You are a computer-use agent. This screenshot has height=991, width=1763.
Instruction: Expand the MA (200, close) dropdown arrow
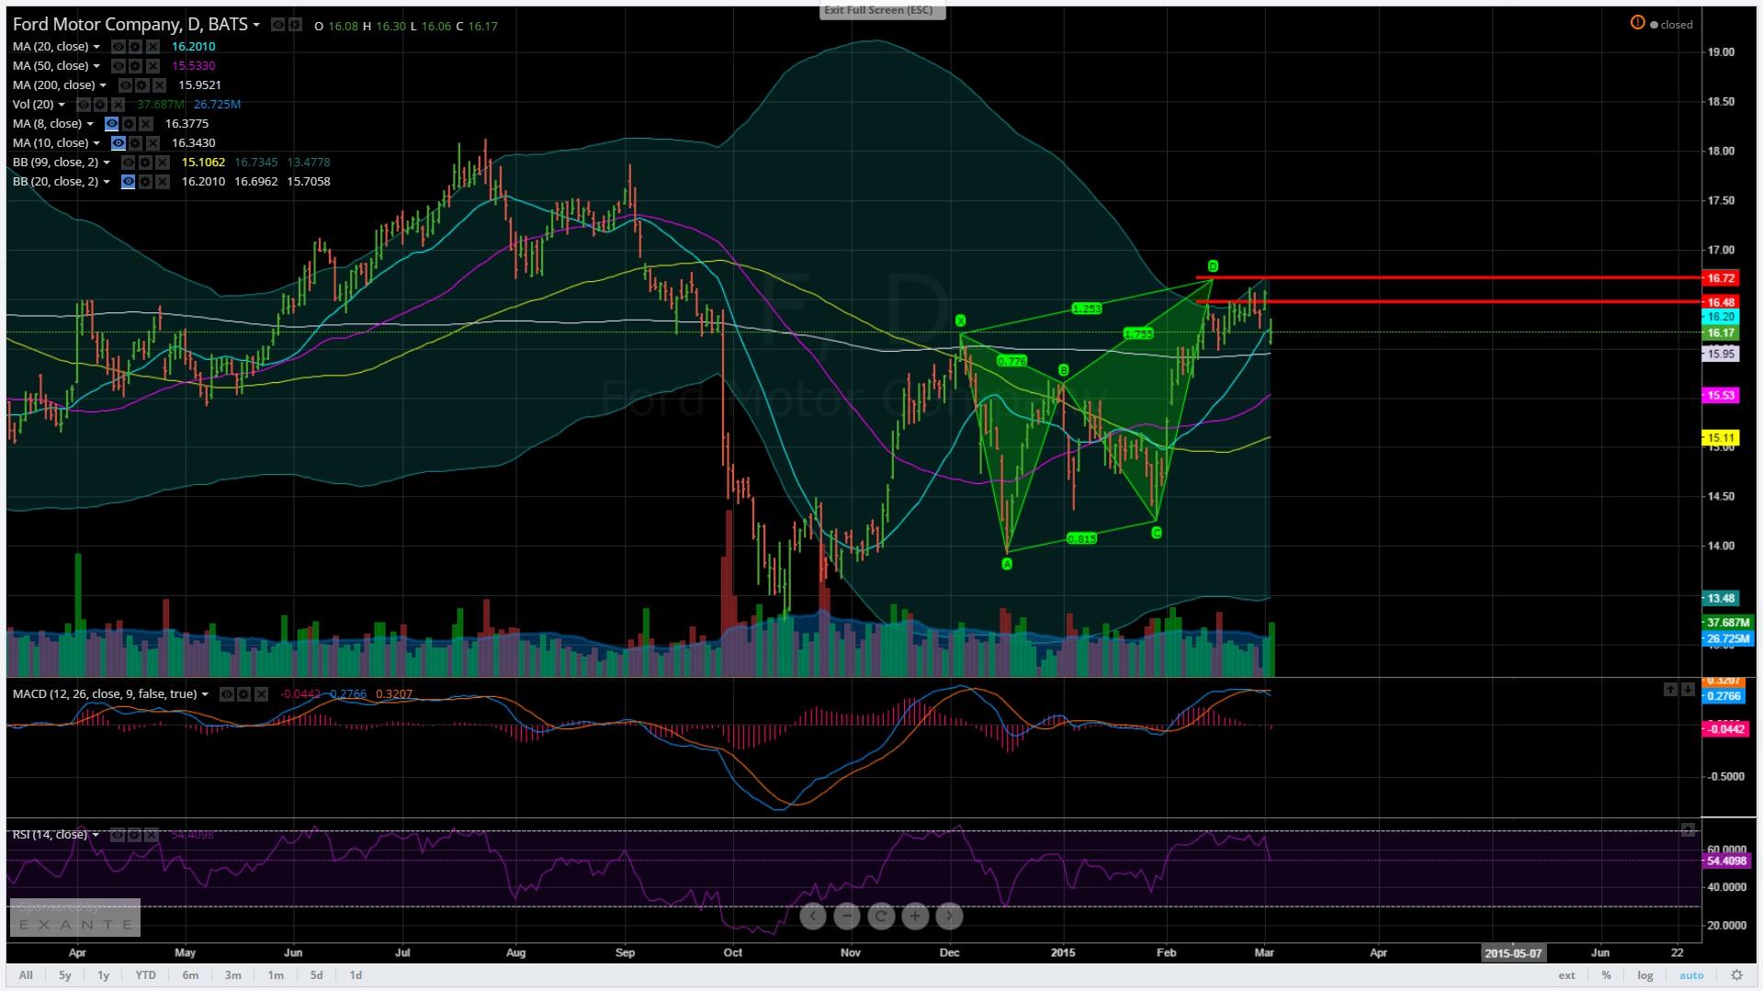pos(103,85)
